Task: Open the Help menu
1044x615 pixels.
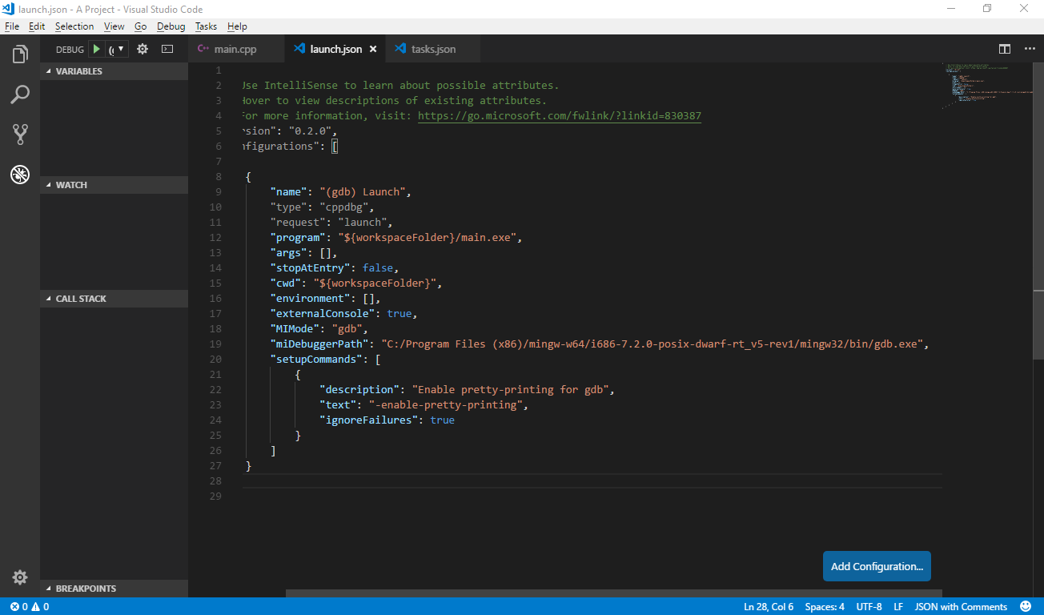Action: pyautogui.click(x=237, y=26)
